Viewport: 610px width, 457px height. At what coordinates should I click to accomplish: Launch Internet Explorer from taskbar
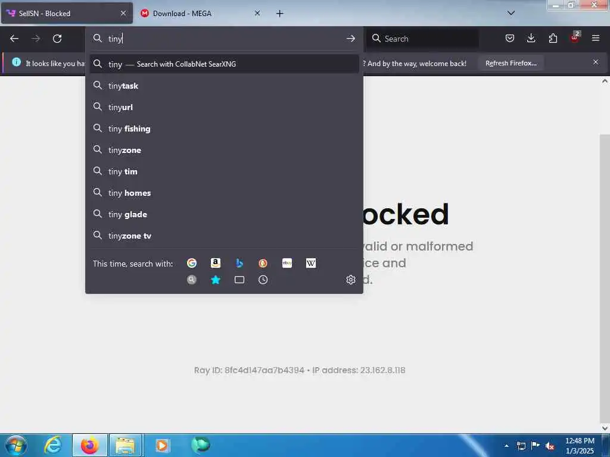pos(53,445)
